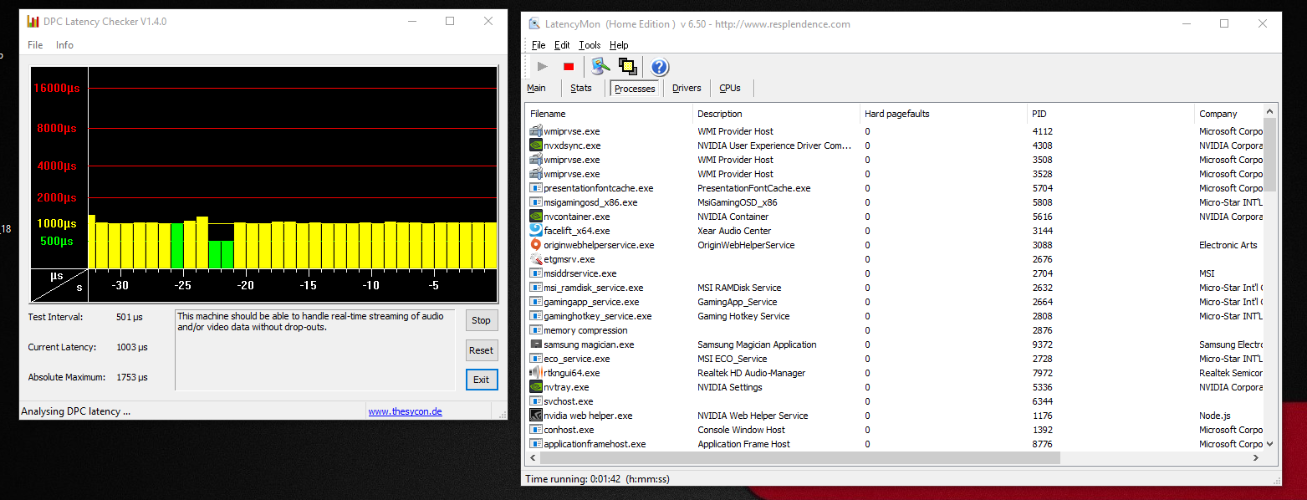1307x500 pixels.
Task: Open the File menu in DPC Latency Checker
Action: 35,45
